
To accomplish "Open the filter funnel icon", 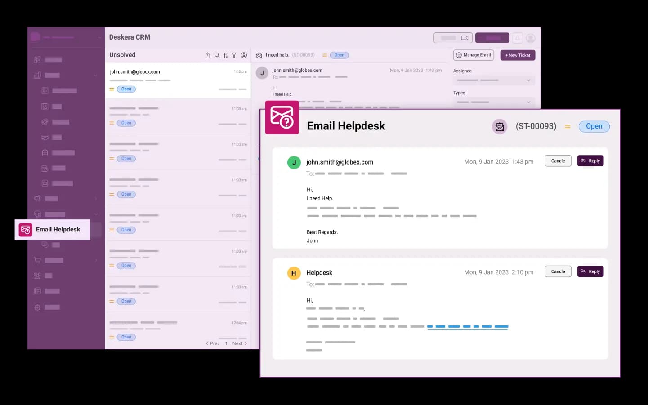I will coord(234,55).
